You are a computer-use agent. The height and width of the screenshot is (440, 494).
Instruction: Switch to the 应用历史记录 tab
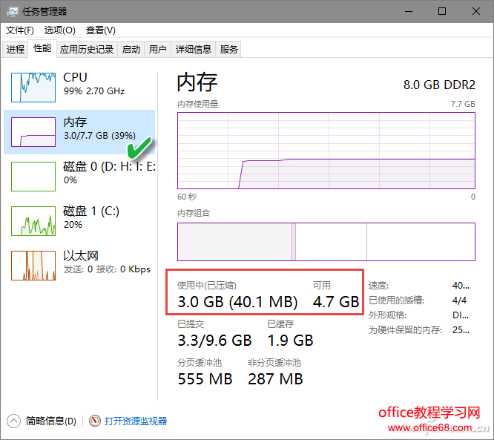click(87, 50)
